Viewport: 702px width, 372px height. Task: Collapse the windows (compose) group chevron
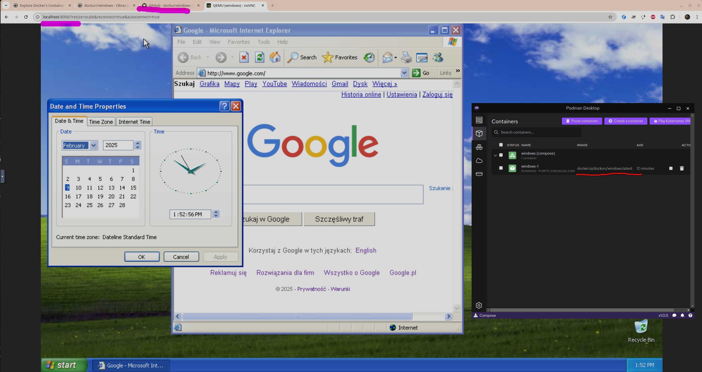pos(495,156)
